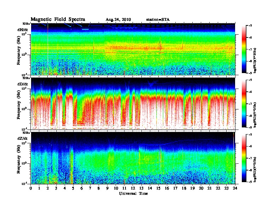Click the log(PSD) label beside the dD/dt color bar
The image size is (280, 216).
pyautogui.click(x=255, y=115)
